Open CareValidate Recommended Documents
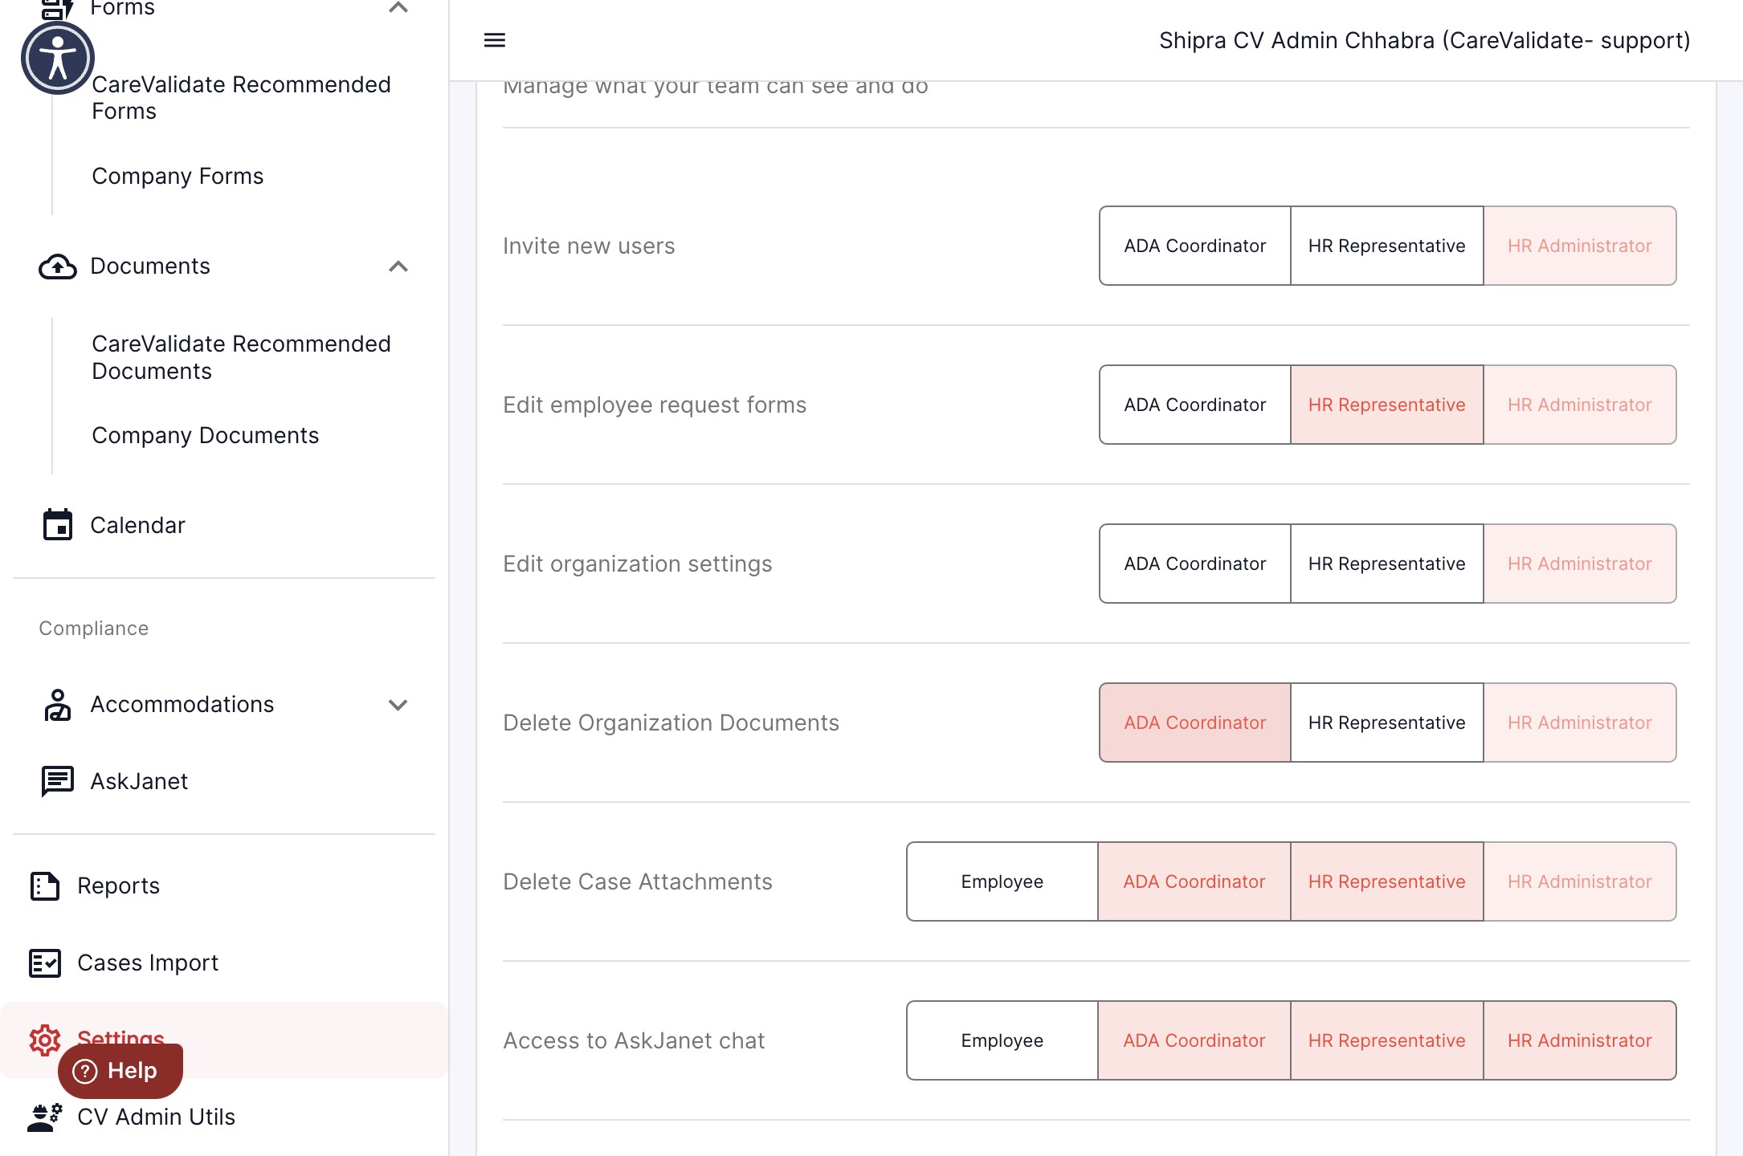 [x=241, y=357]
